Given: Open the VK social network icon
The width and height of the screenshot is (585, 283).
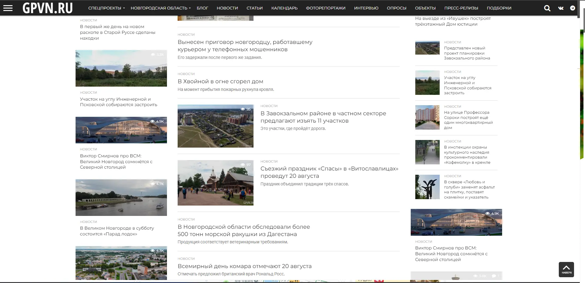Looking at the screenshot, I should click(x=561, y=8).
